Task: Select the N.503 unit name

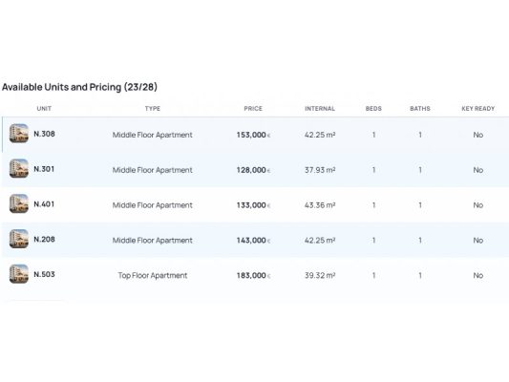Action: pos(45,274)
